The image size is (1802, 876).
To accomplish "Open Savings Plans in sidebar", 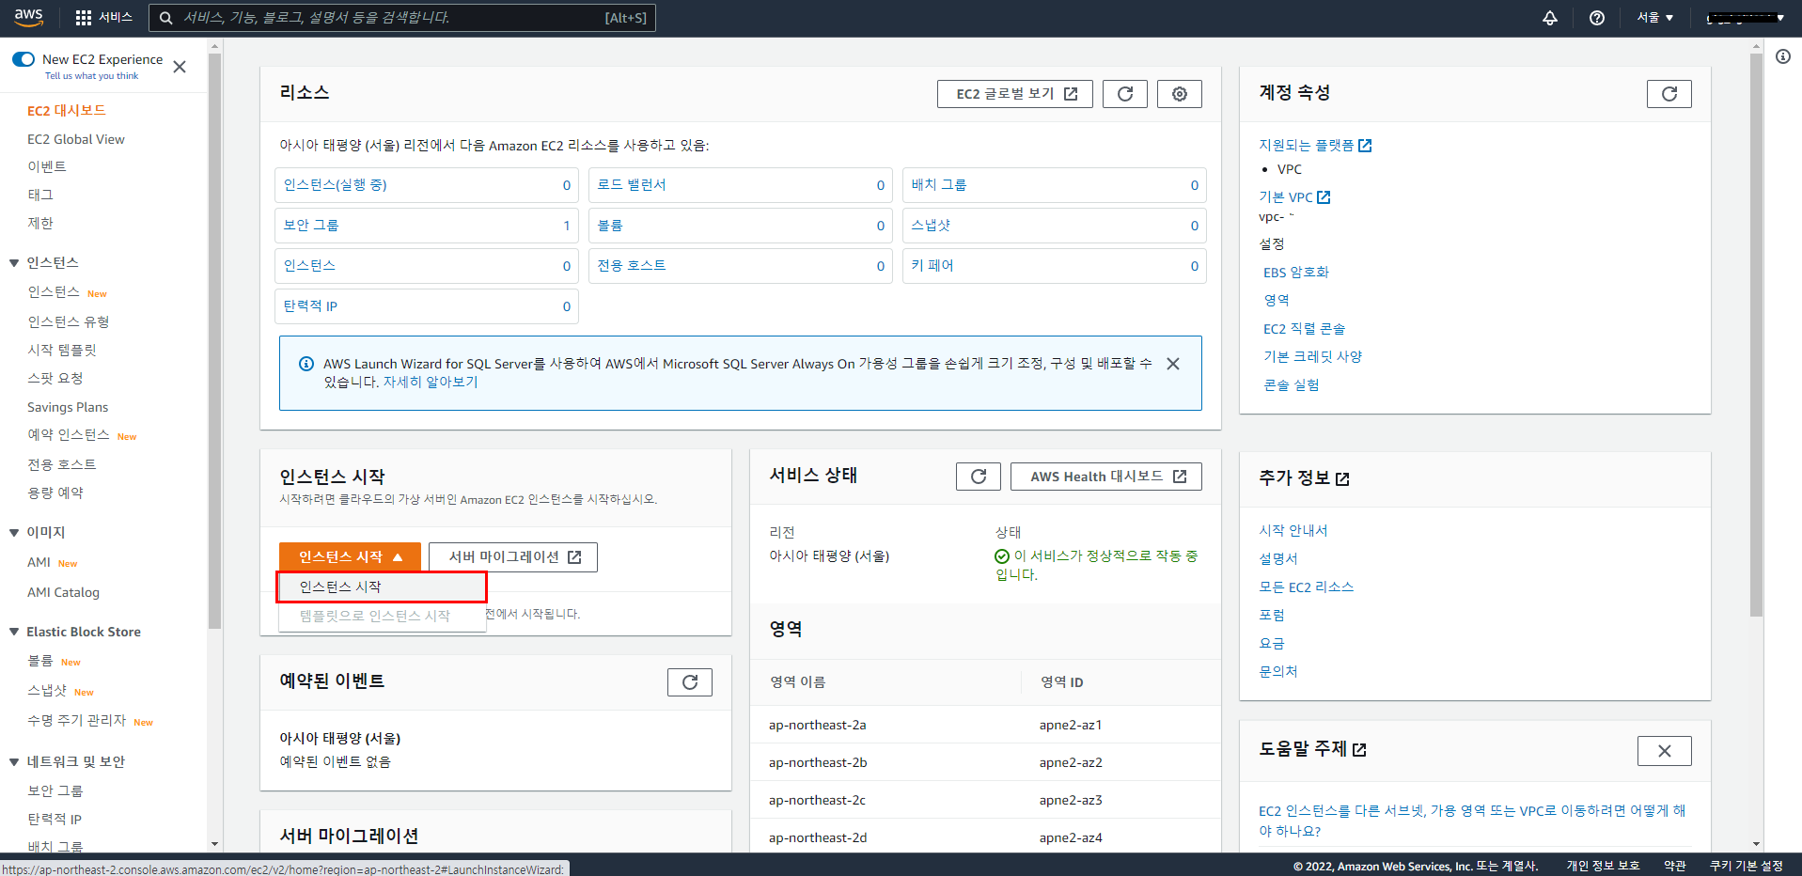I will tap(68, 407).
